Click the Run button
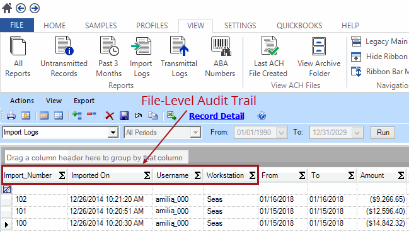Screen dimensions: 409x232 [x=383, y=133]
